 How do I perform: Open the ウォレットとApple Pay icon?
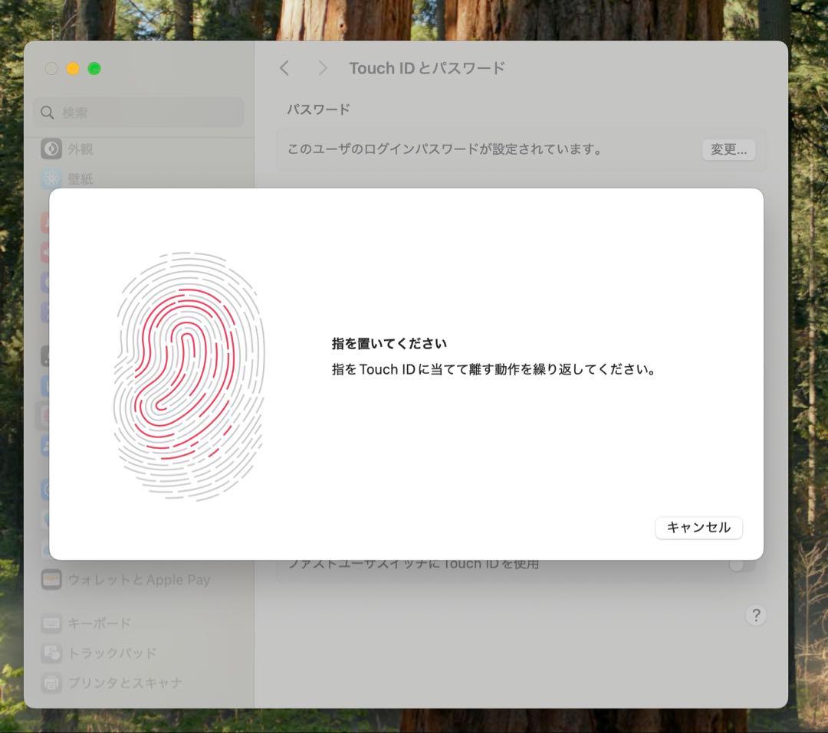coord(51,580)
